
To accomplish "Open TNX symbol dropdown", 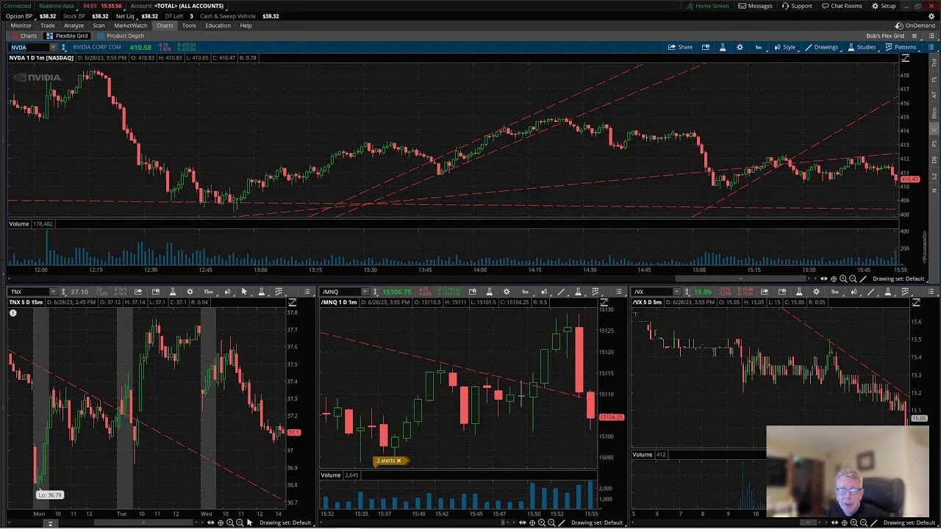I will pos(53,292).
